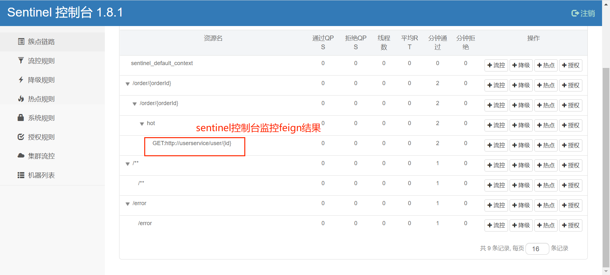Open the 降级规则 sidebar menu

(x=52, y=80)
